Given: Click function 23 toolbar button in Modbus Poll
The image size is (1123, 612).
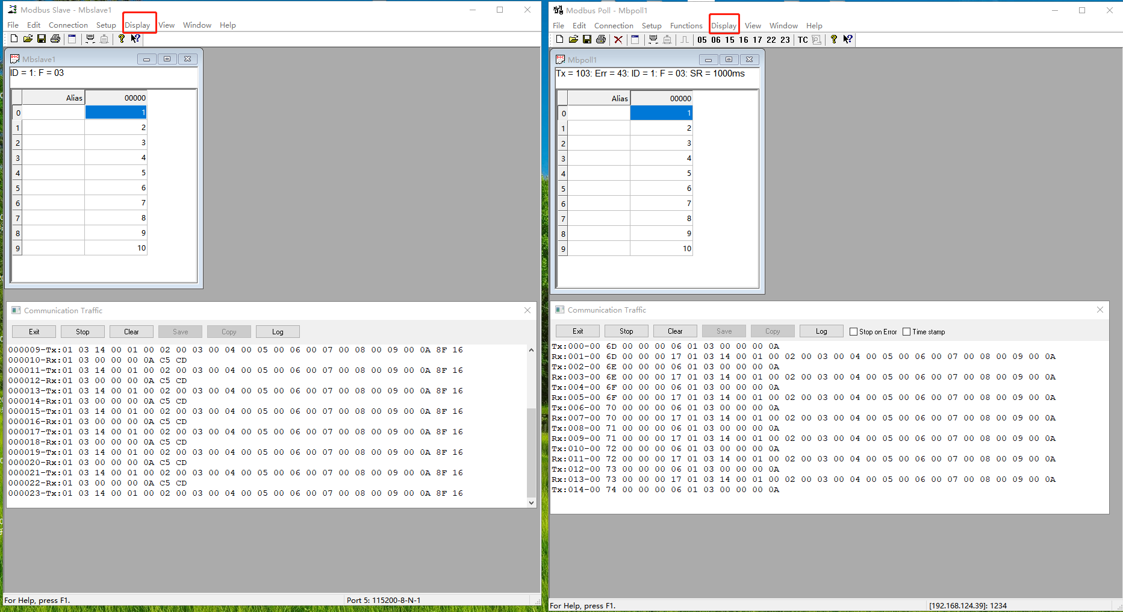Looking at the screenshot, I should tap(785, 40).
